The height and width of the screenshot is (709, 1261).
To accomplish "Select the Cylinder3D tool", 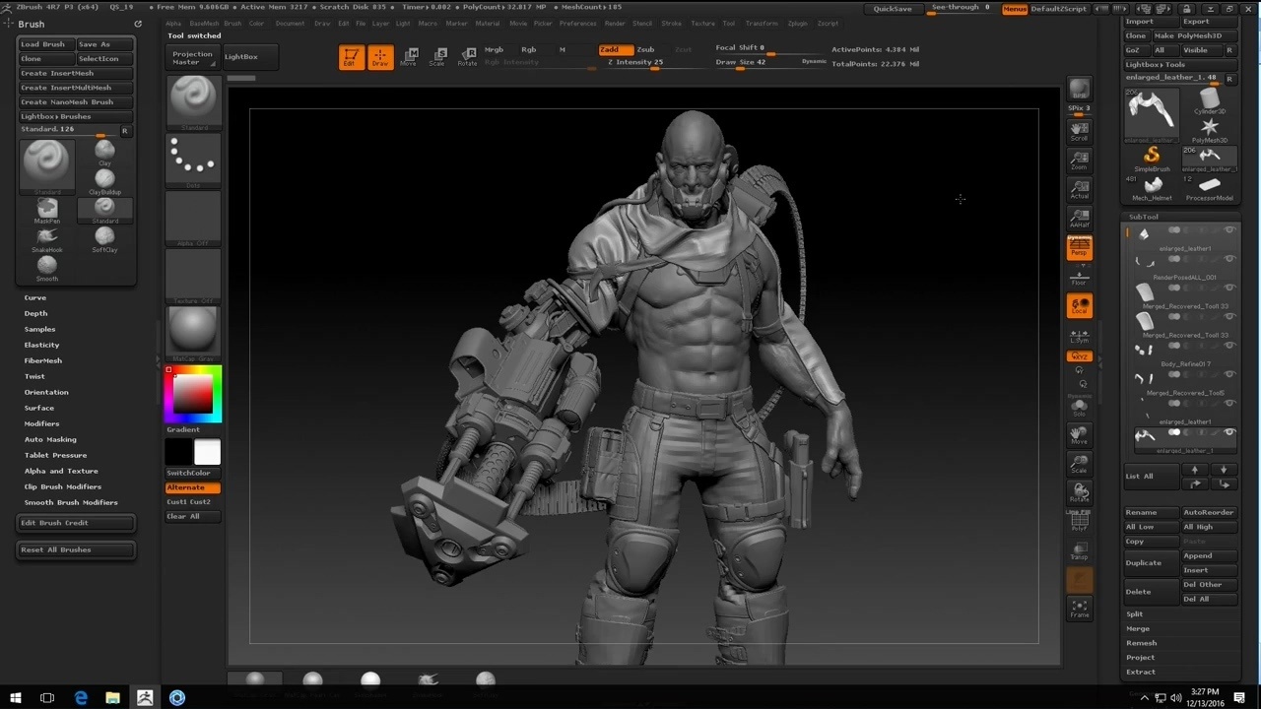I will pos(1210,100).
